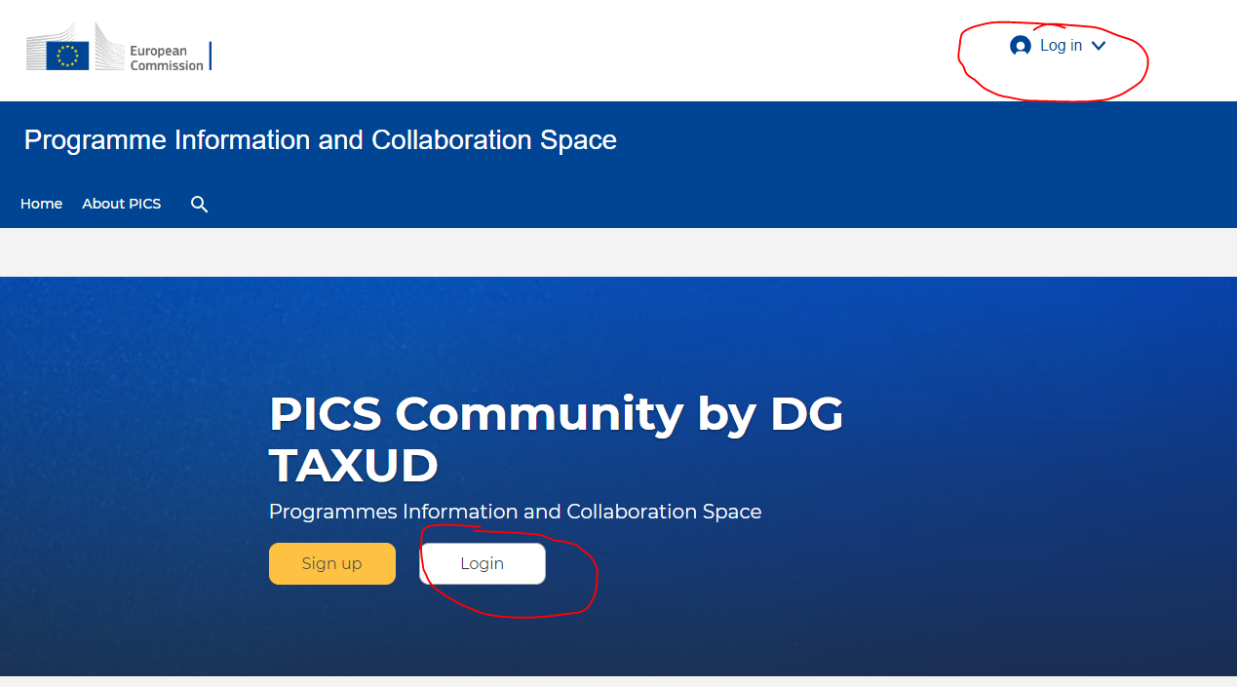This screenshot has height=687, width=1237.
Task: Click the European Commission logo
Action: click(118, 48)
